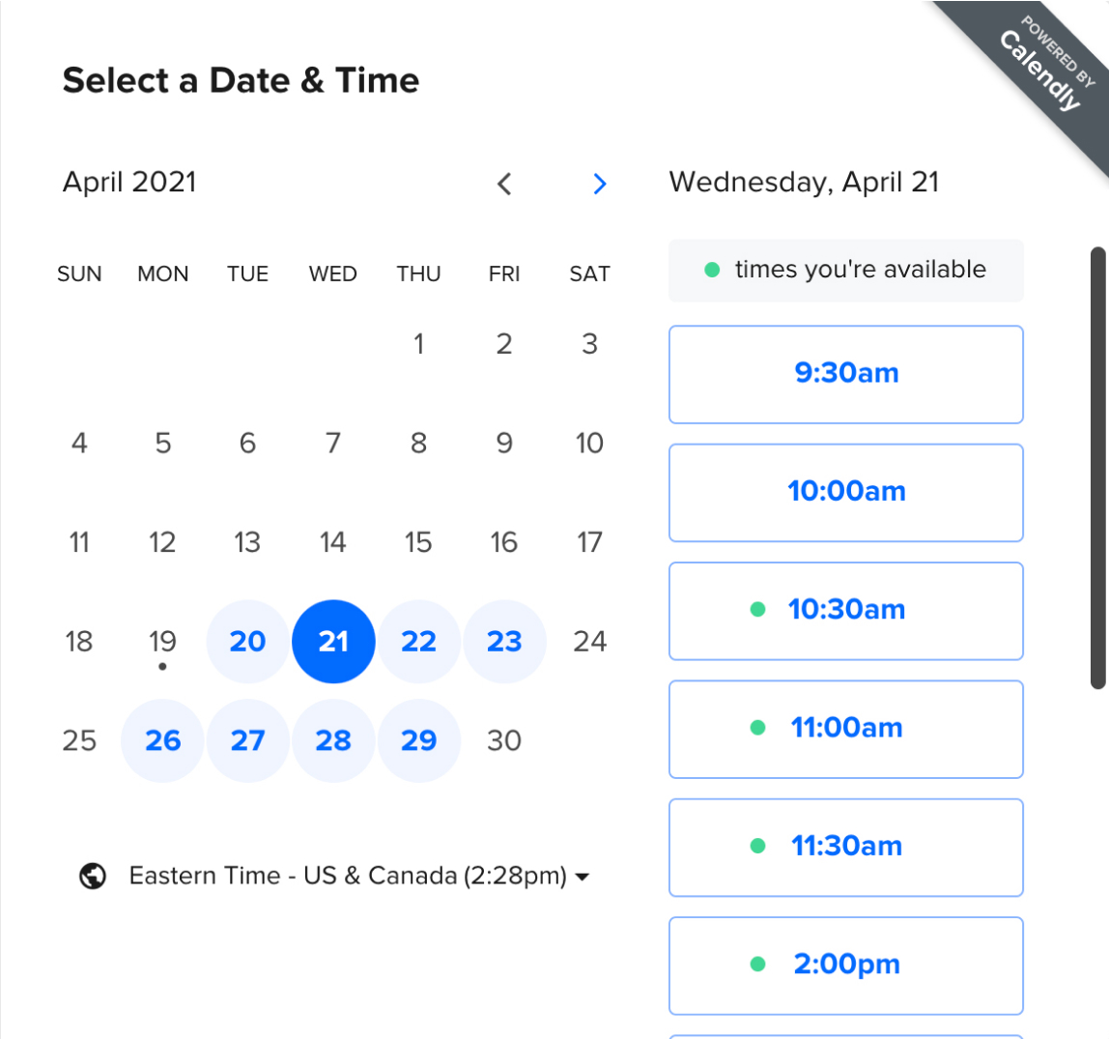Pick the 11:30am slot

[846, 847]
